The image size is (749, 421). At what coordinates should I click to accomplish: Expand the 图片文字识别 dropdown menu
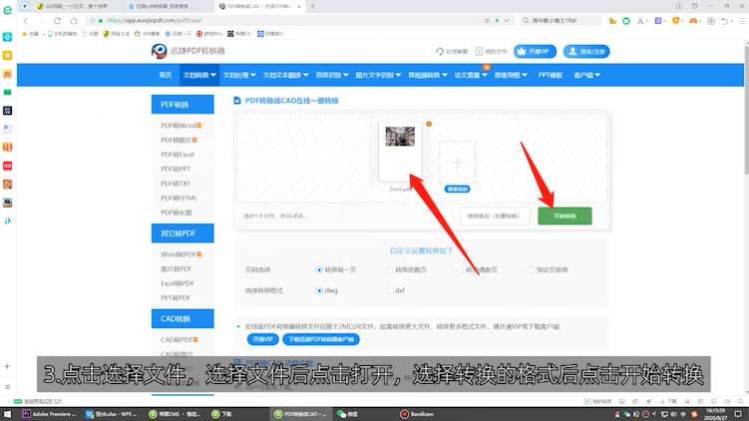(x=378, y=75)
